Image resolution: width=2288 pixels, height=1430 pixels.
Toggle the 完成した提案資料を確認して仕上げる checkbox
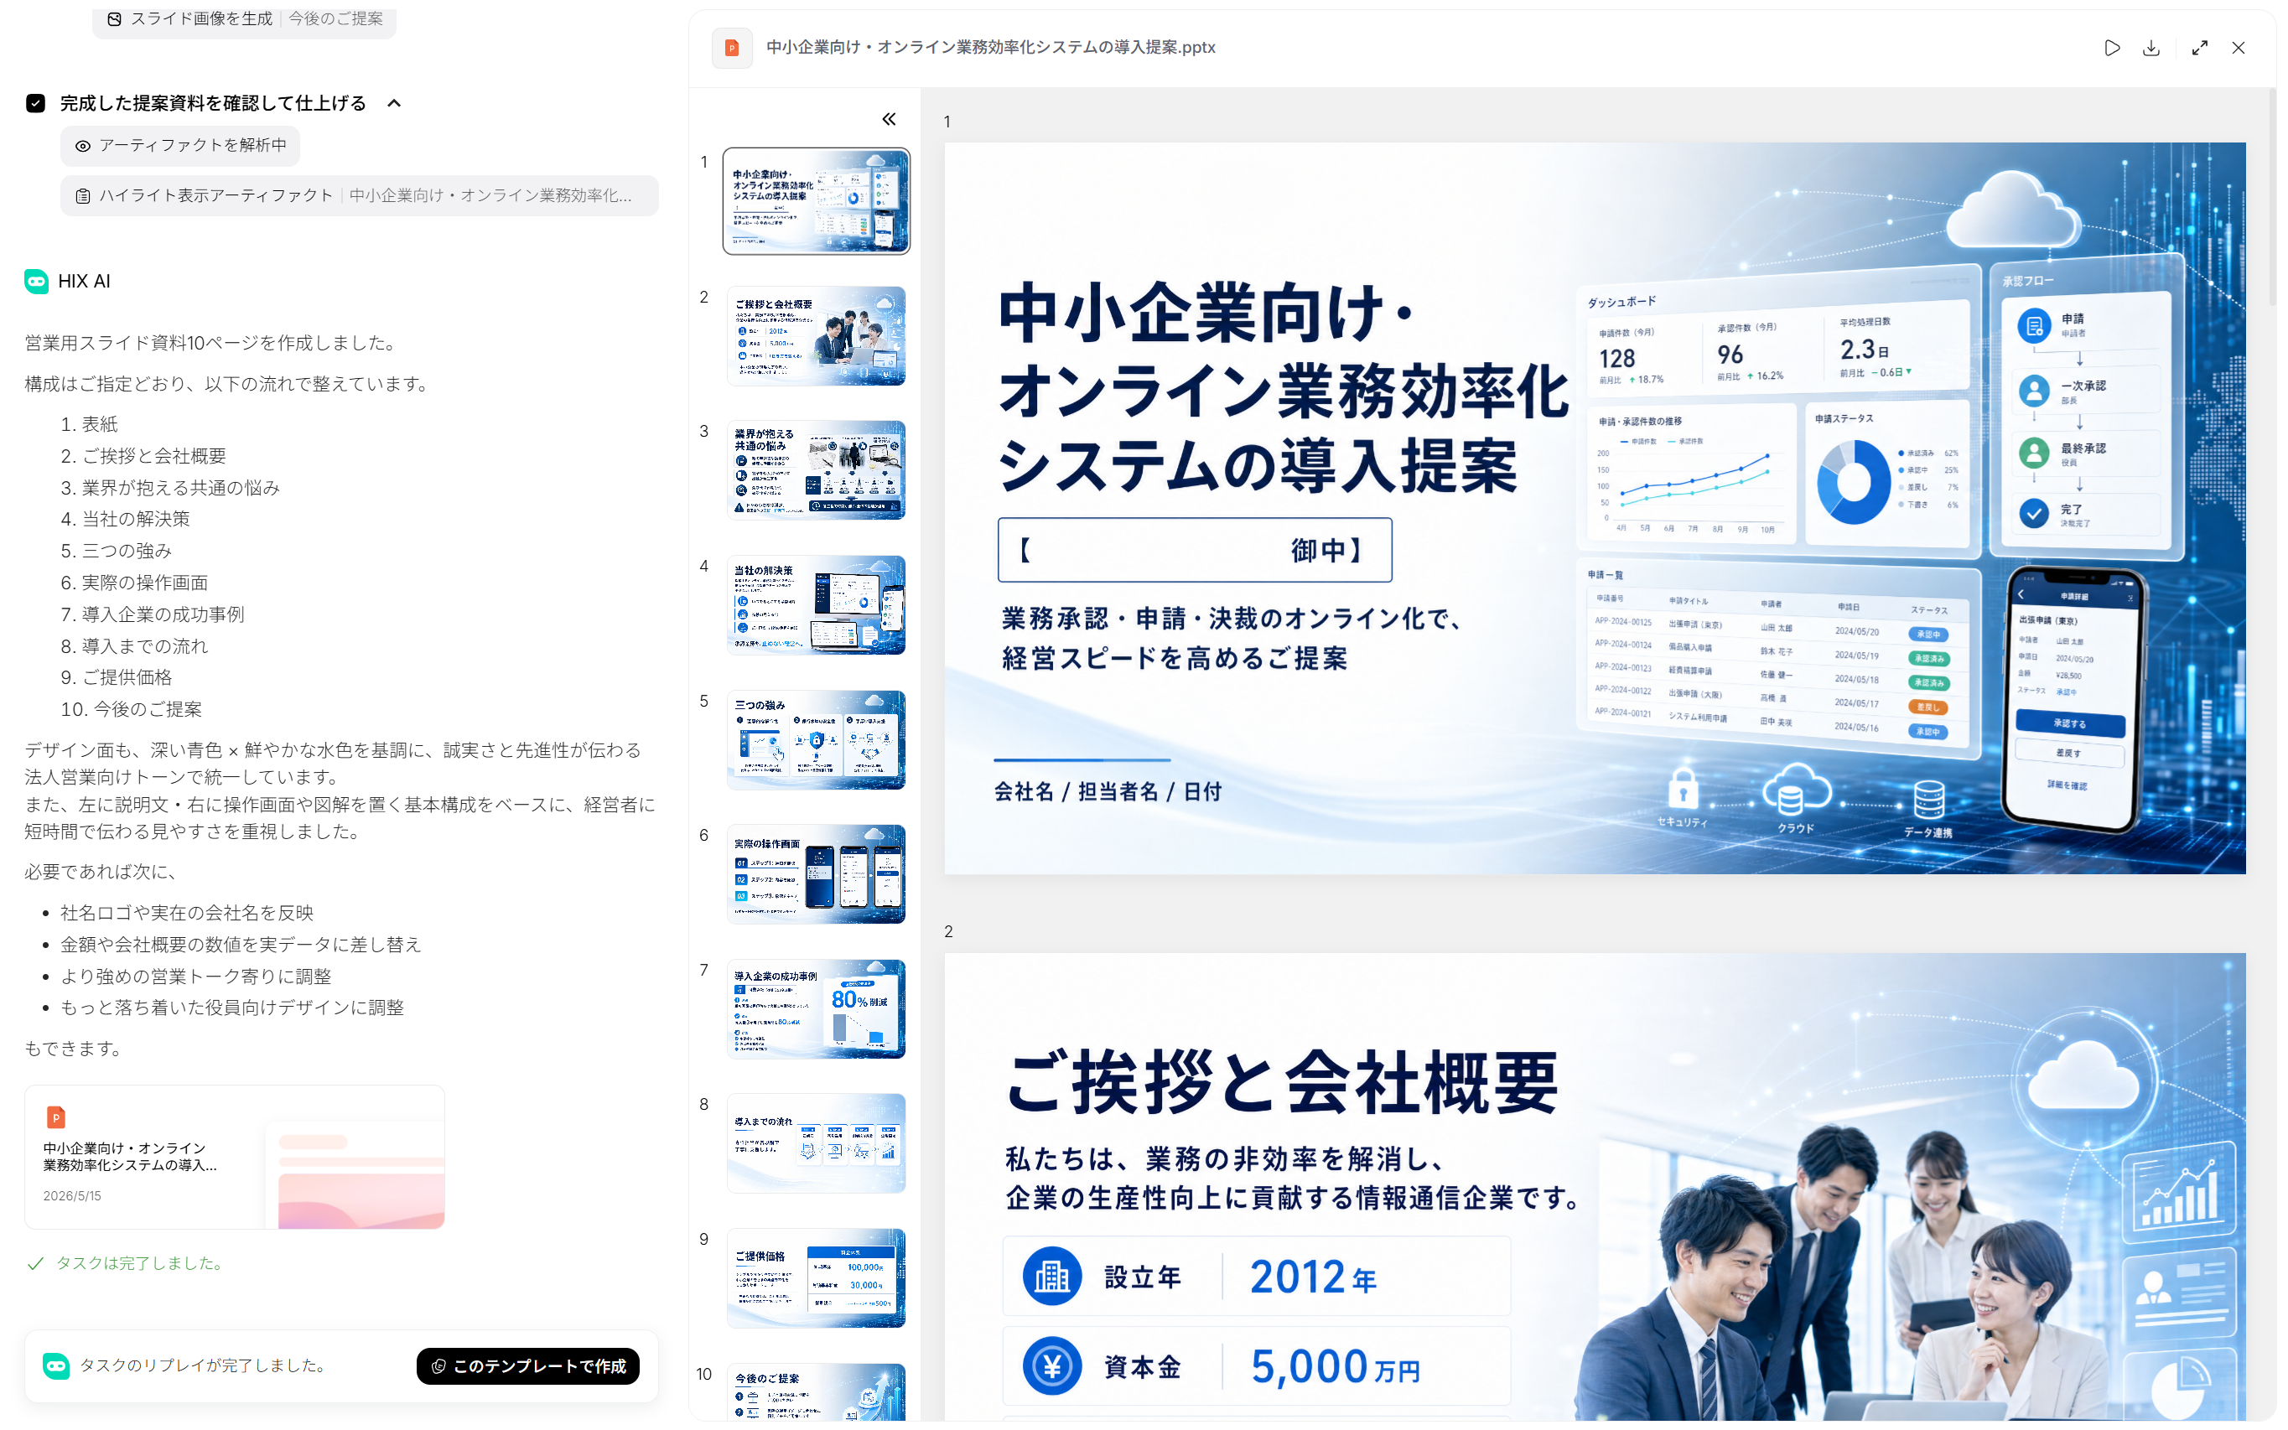(36, 103)
